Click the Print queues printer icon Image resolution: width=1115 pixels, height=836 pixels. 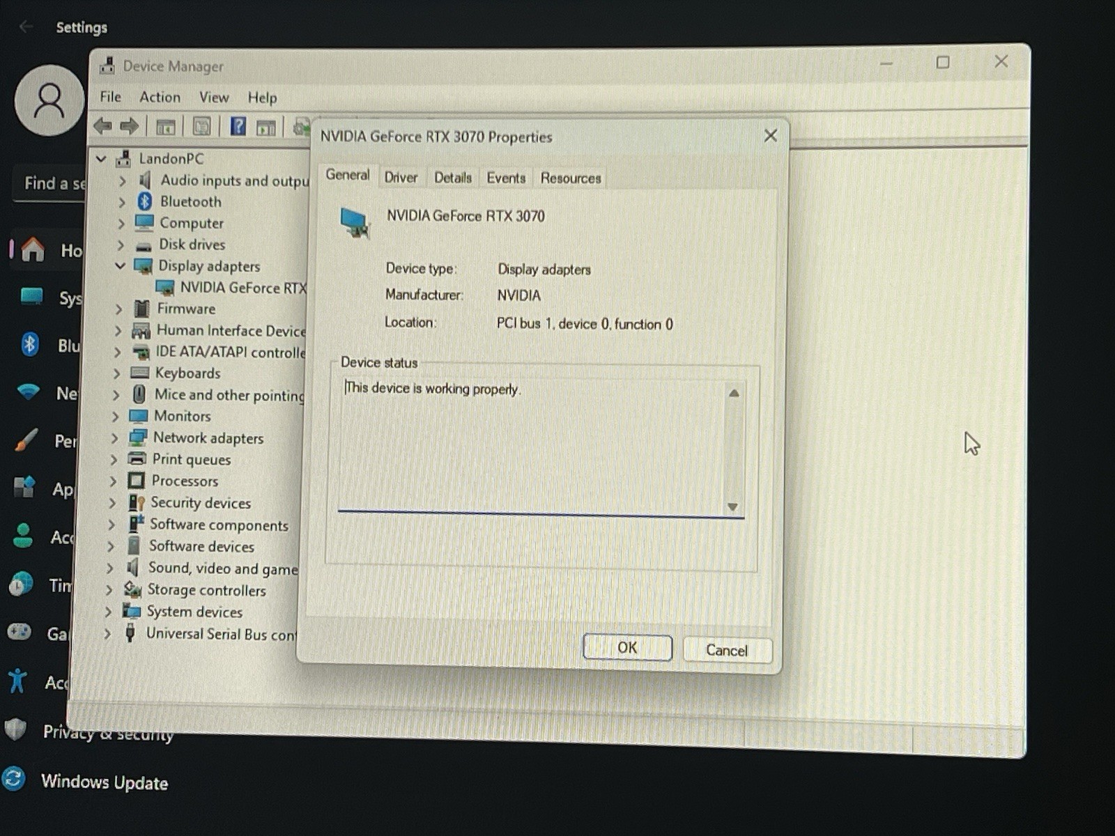point(137,459)
